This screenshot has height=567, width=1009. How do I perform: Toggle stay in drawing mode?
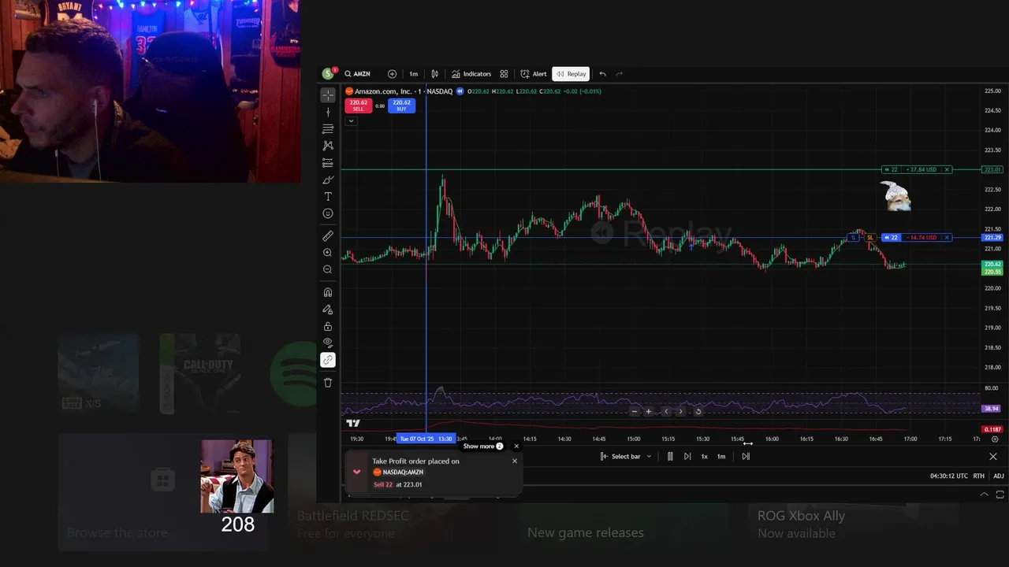point(328,309)
